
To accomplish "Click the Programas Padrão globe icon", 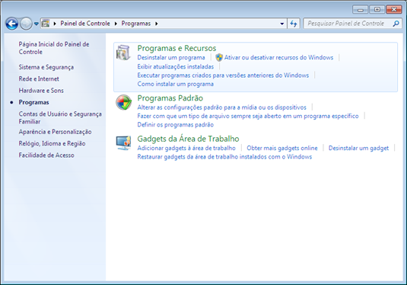I will (x=123, y=102).
